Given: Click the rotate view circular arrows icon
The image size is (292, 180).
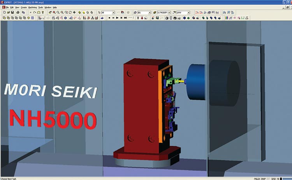Looking at the screenshot, I should tap(70, 12).
